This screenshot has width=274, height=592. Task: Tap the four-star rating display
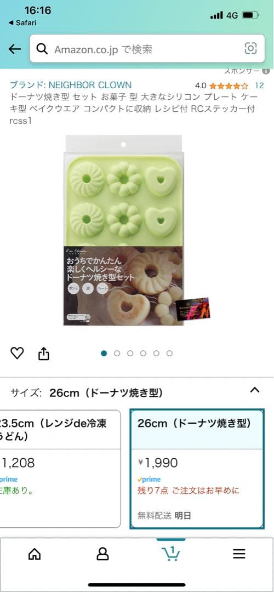(229, 86)
